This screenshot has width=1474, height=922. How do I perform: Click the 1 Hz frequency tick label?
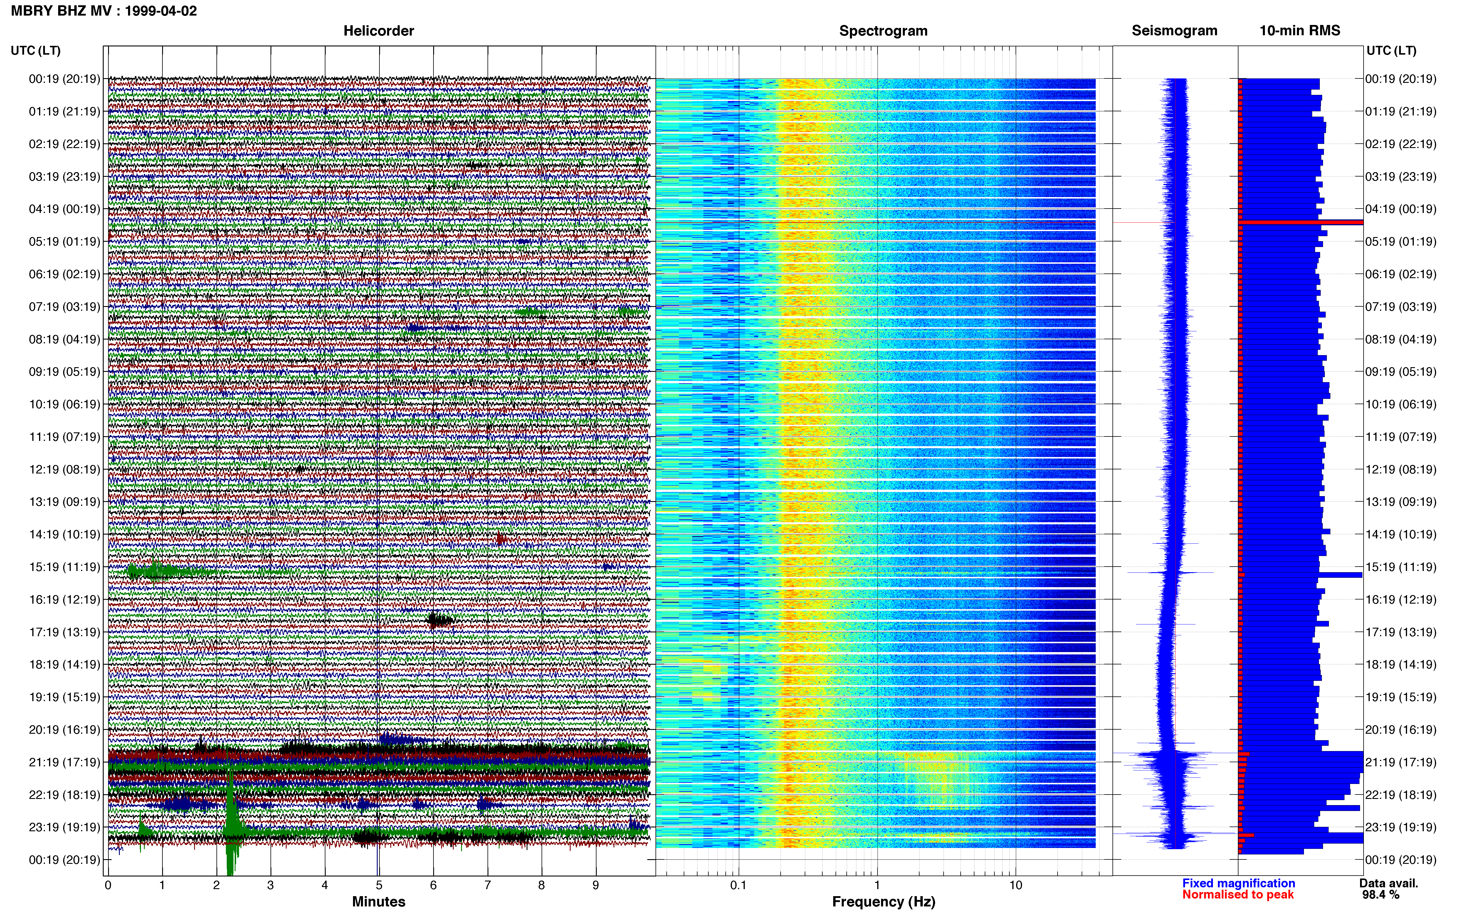(x=877, y=885)
